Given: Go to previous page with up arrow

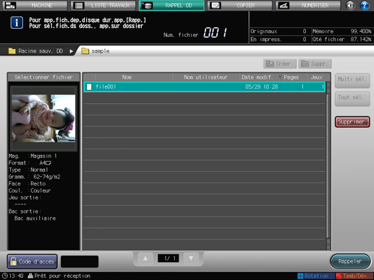Looking at the screenshot, I should click(x=145, y=258).
